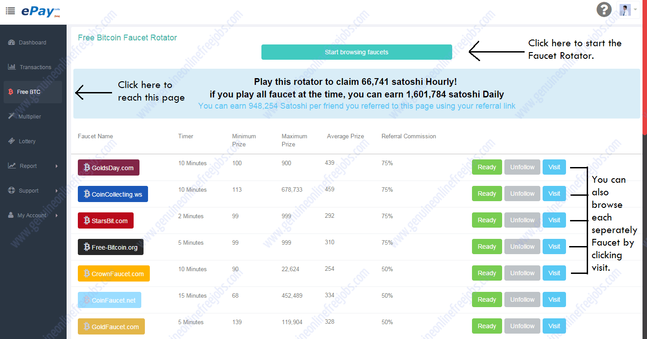Open the user avatar dropdown
The width and height of the screenshot is (647, 339).
629,10
